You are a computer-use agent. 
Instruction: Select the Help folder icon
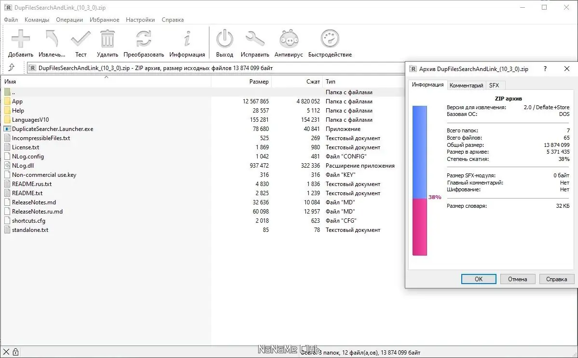coord(7,110)
